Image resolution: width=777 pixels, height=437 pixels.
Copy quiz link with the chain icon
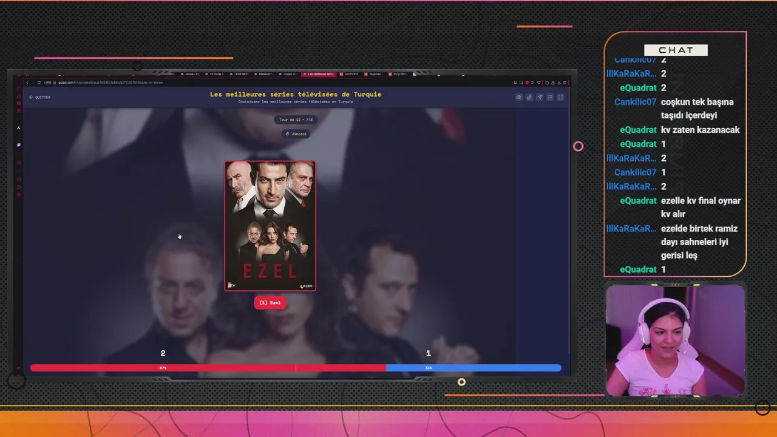[529, 97]
